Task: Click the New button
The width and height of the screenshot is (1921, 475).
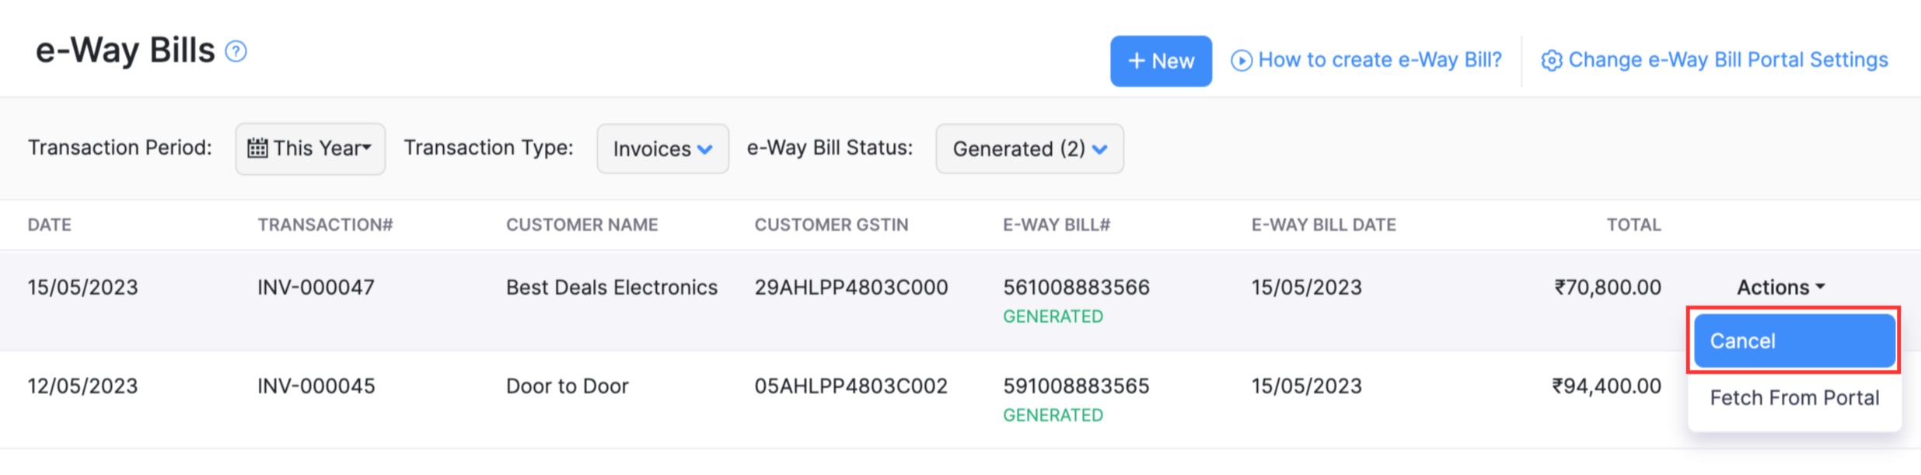Action: tap(1161, 60)
